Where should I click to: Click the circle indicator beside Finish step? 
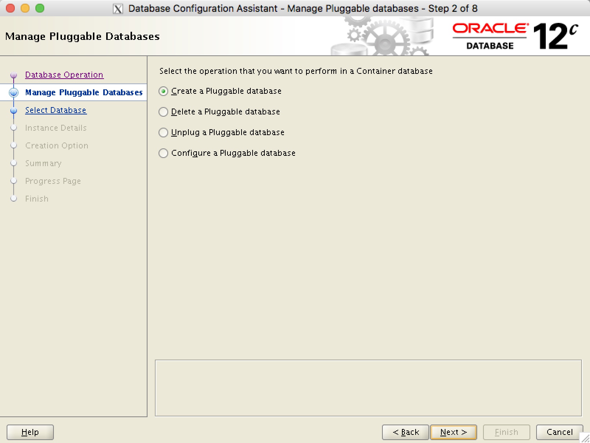coord(14,199)
